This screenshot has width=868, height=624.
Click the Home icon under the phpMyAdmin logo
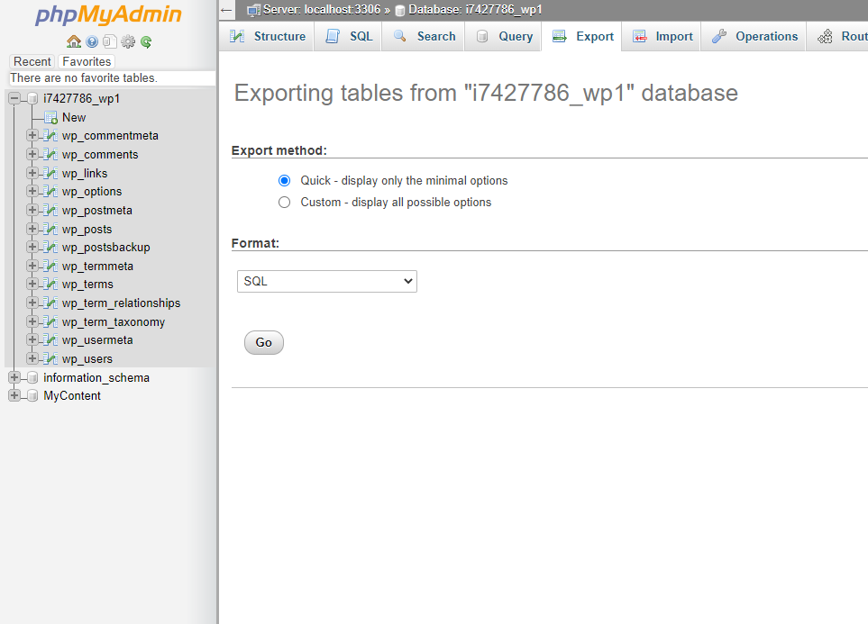point(74,41)
